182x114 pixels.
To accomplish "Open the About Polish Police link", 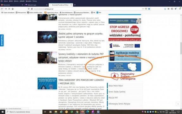I will [116, 86].
